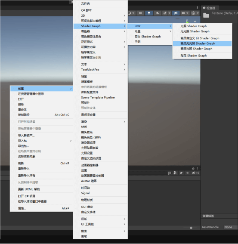The image size is (238, 244).
Task: Click Texture (Default) title in Inspector
Action: [225, 13]
